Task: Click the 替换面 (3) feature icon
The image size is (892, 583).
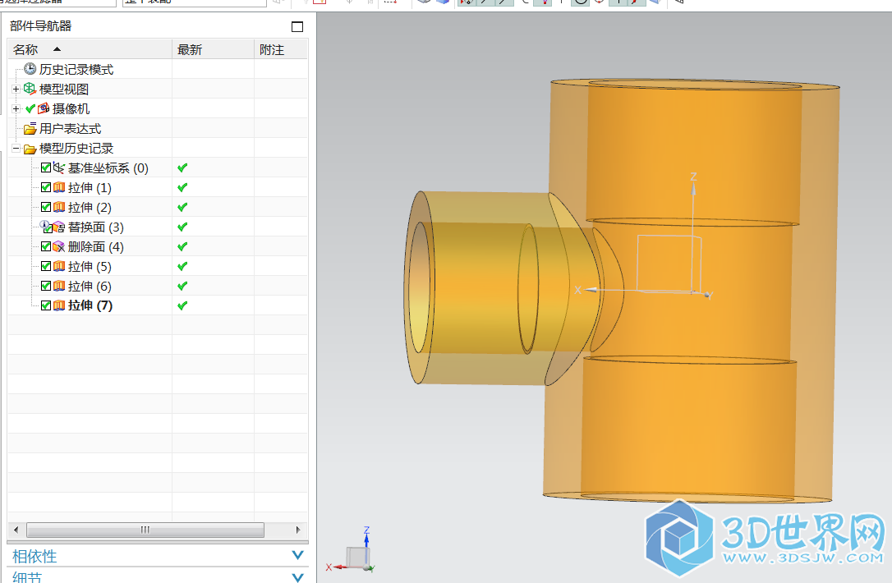Action: pyautogui.click(x=59, y=227)
